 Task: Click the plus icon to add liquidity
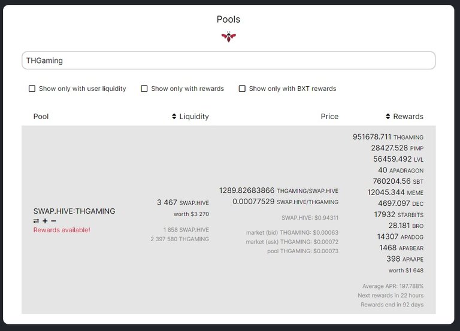pos(45,221)
